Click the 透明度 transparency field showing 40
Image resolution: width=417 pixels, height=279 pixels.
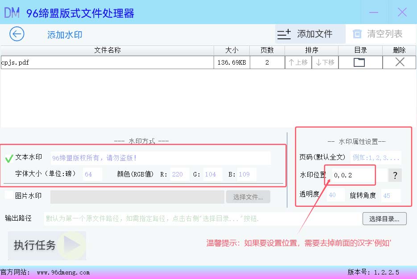(336, 195)
